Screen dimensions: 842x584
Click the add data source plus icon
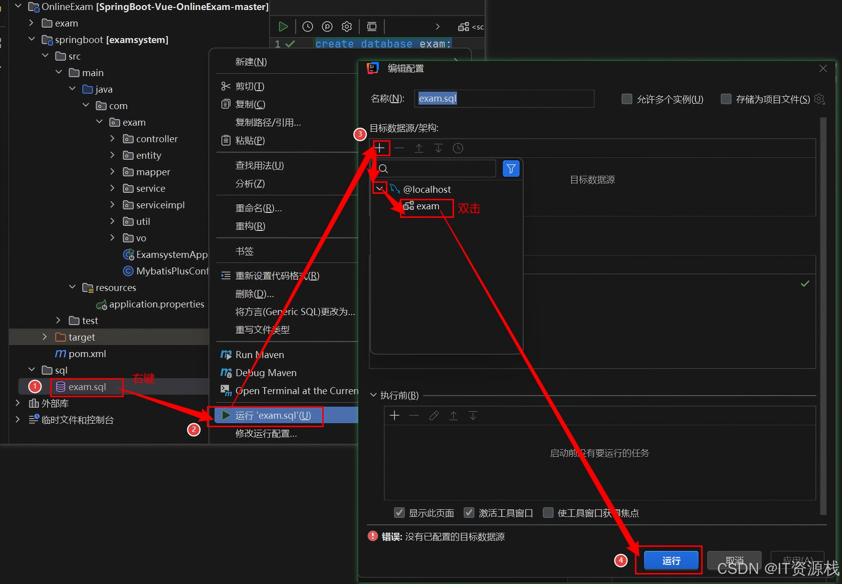[380, 148]
